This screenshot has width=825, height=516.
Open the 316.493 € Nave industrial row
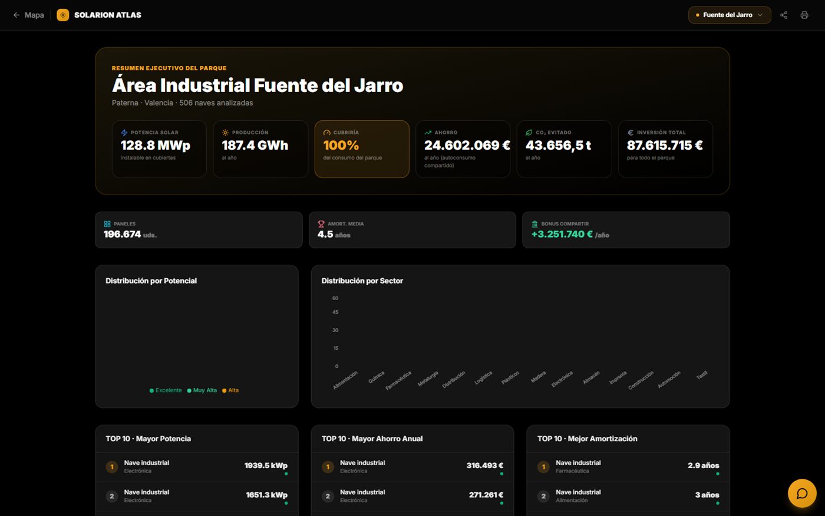[x=412, y=467]
